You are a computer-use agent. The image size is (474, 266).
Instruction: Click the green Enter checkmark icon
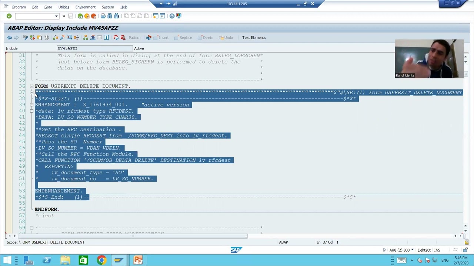click(x=9, y=16)
